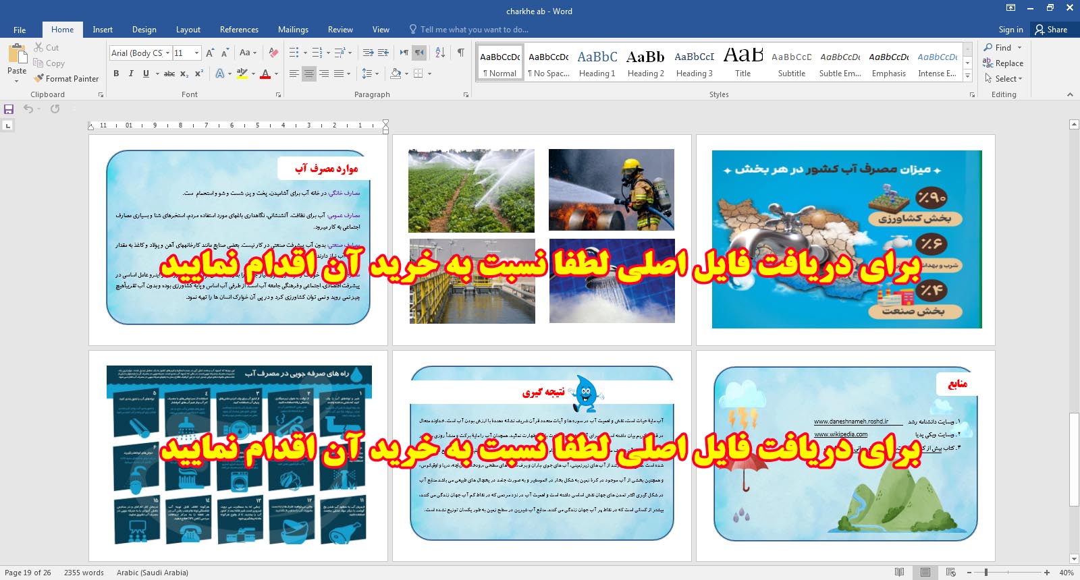Apply strikethrough formatting
The width and height of the screenshot is (1080, 580).
click(x=169, y=74)
